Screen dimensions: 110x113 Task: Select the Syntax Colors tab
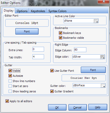pos(57,11)
